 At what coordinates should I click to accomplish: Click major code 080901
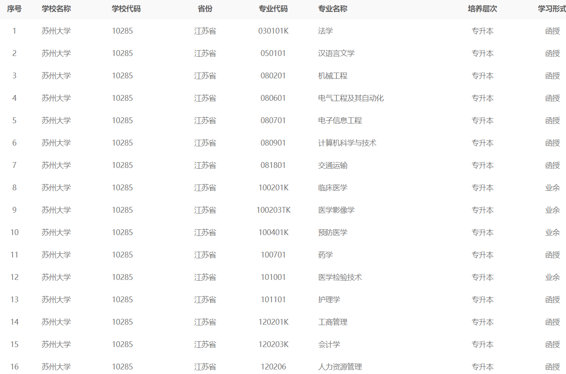point(273,143)
